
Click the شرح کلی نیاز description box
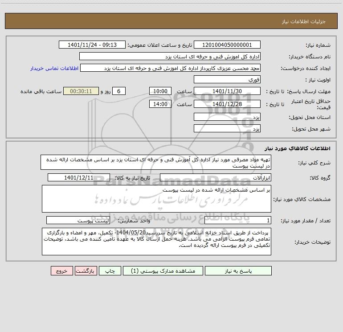[156, 162]
